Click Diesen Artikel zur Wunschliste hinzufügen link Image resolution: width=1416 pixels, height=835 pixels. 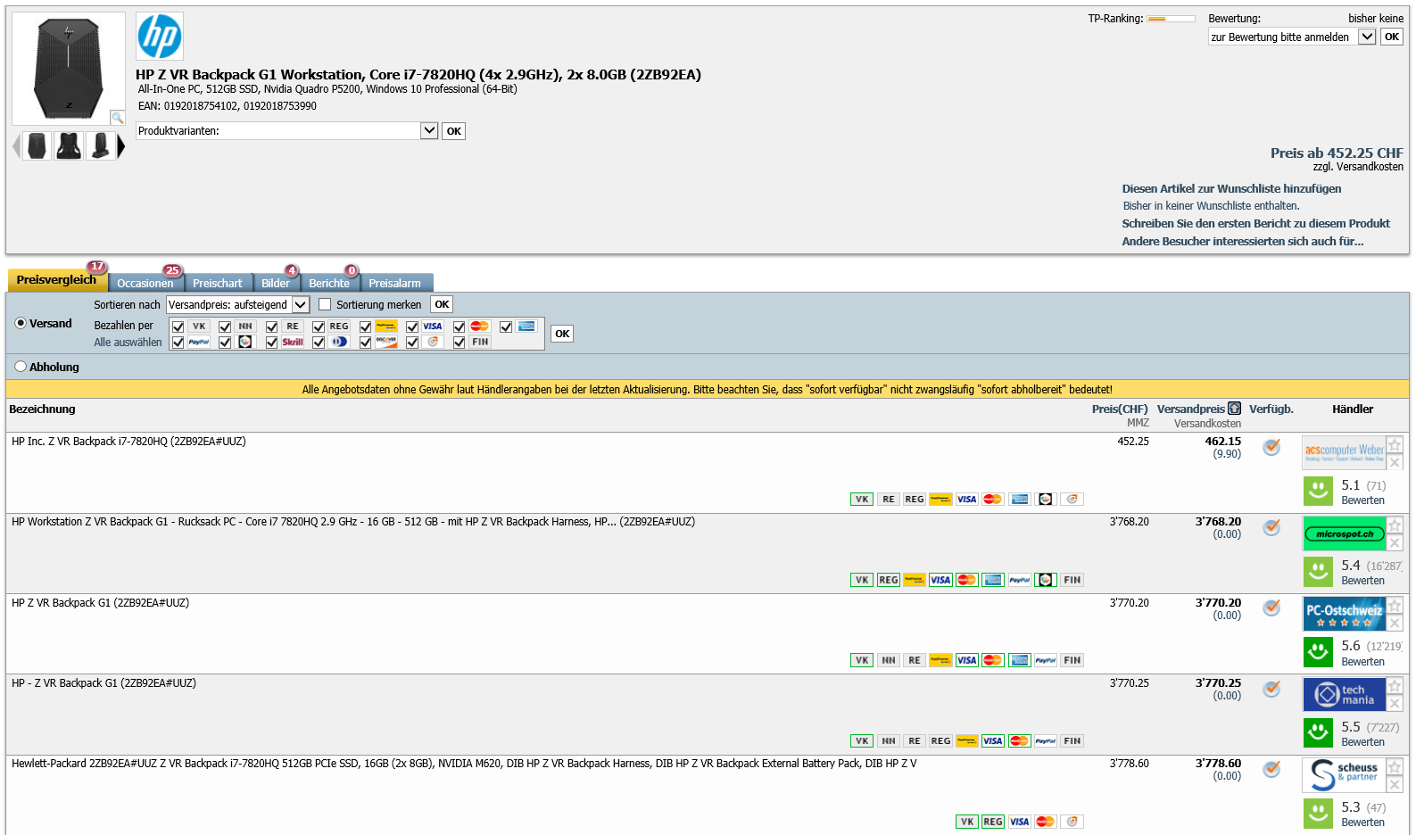coord(1231,189)
